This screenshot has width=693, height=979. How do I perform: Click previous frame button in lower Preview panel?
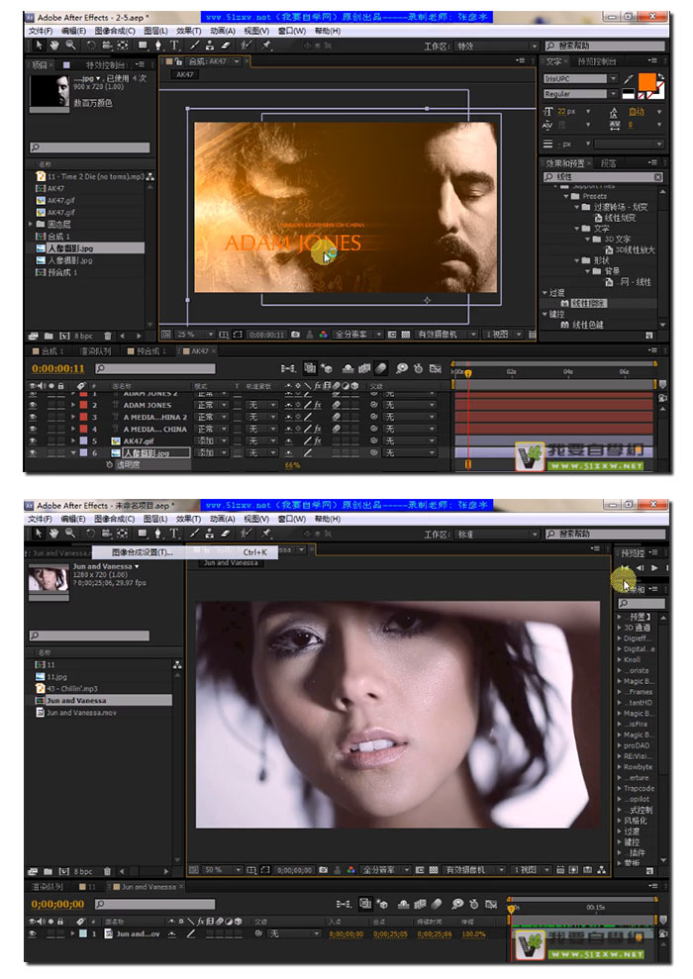(640, 567)
